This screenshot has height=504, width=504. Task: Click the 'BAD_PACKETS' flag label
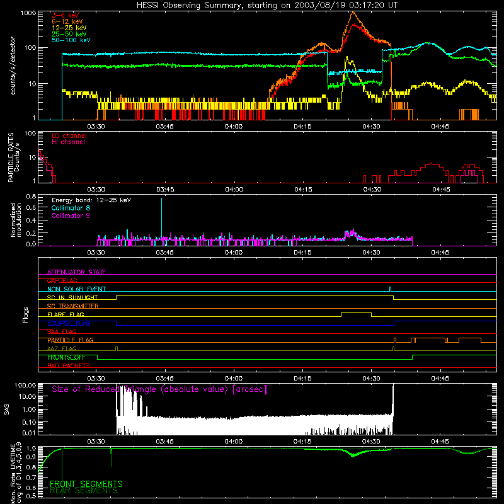(69, 365)
